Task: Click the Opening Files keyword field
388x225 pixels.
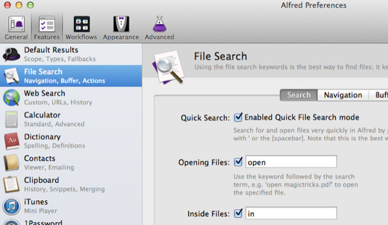Action: click(291, 162)
